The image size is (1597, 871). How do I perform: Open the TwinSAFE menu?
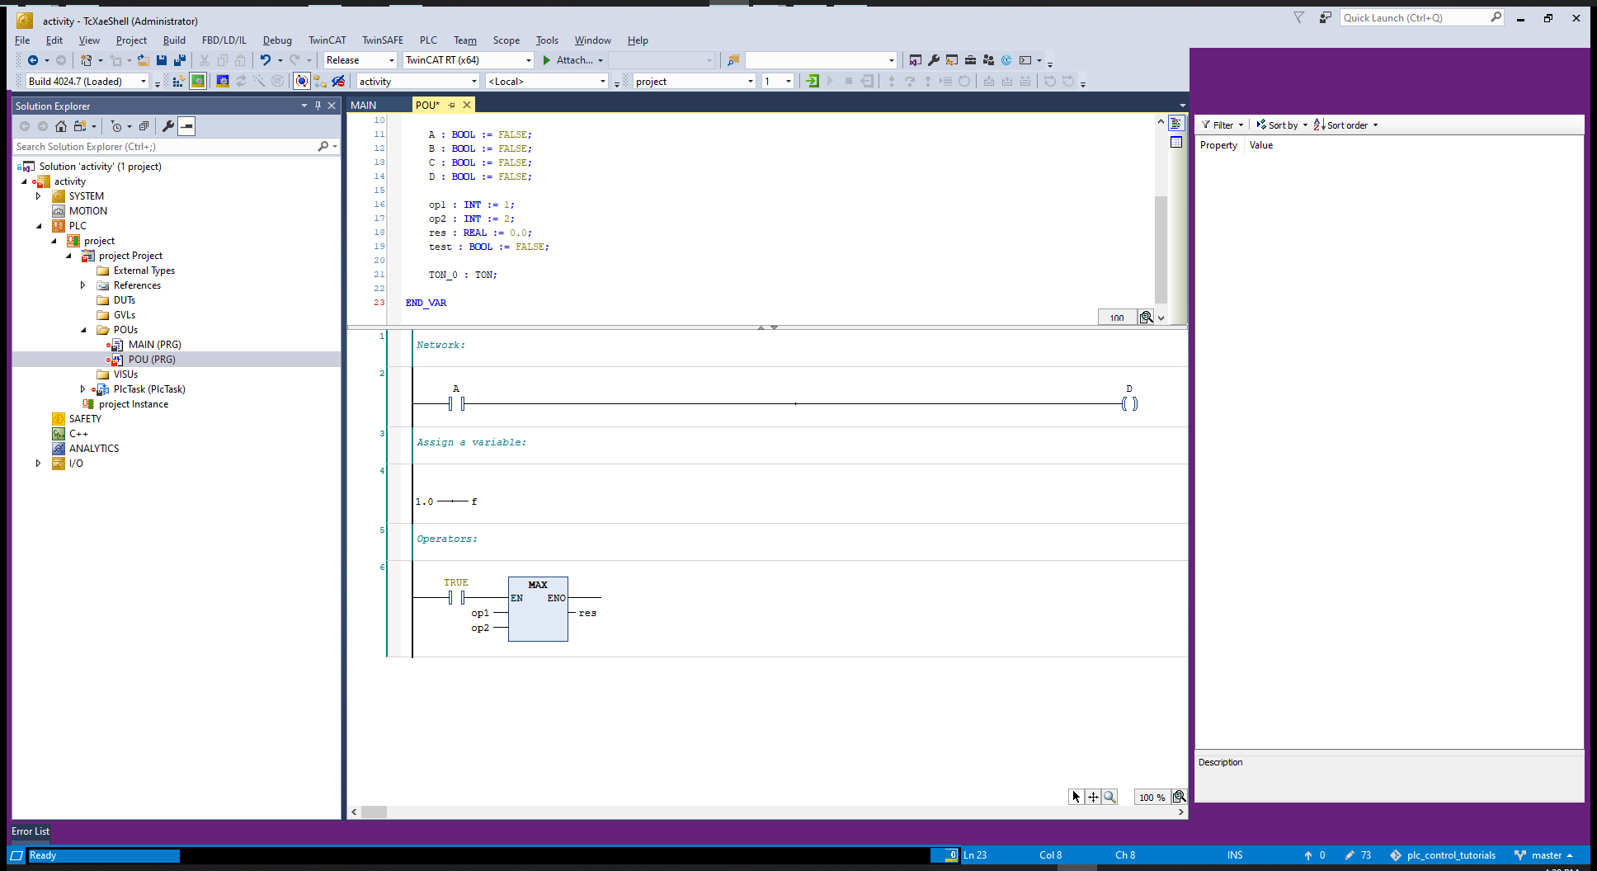click(383, 40)
